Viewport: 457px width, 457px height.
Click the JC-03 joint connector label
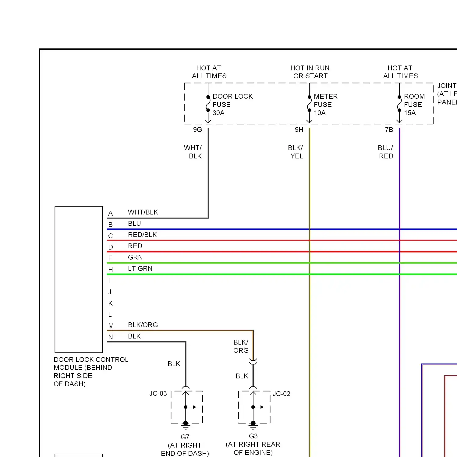158,393
